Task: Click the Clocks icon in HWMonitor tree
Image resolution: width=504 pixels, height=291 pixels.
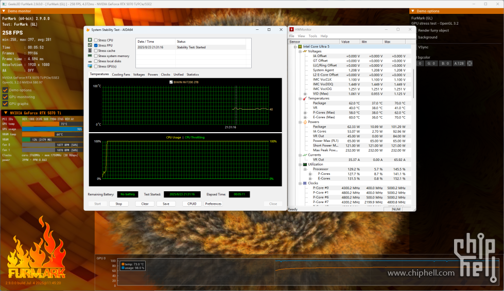Action: 305,183
